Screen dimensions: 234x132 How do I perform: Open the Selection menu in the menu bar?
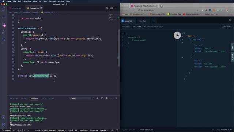(27, 1)
